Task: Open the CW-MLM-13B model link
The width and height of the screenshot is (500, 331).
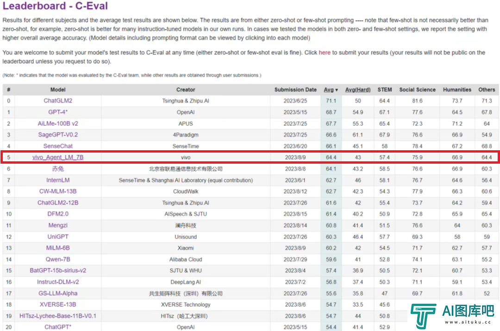Action: pyautogui.click(x=58, y=191)
